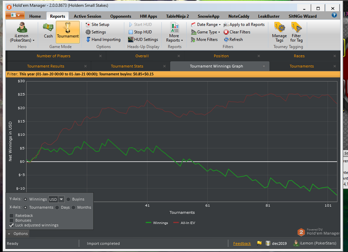Viewport: 348px width, 252px height.
Task: Switch to the Overall report tab
Action: [x=142, y=56]
